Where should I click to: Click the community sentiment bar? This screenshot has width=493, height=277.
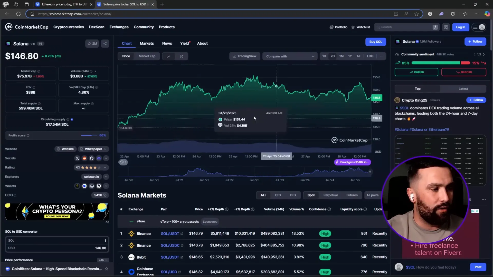click(441, 63)
